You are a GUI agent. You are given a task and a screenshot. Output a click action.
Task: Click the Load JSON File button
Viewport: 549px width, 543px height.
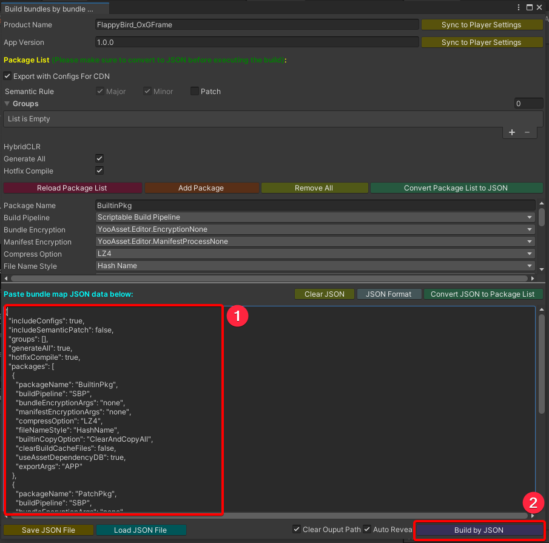pyautogui.click(x=140, y=530)
